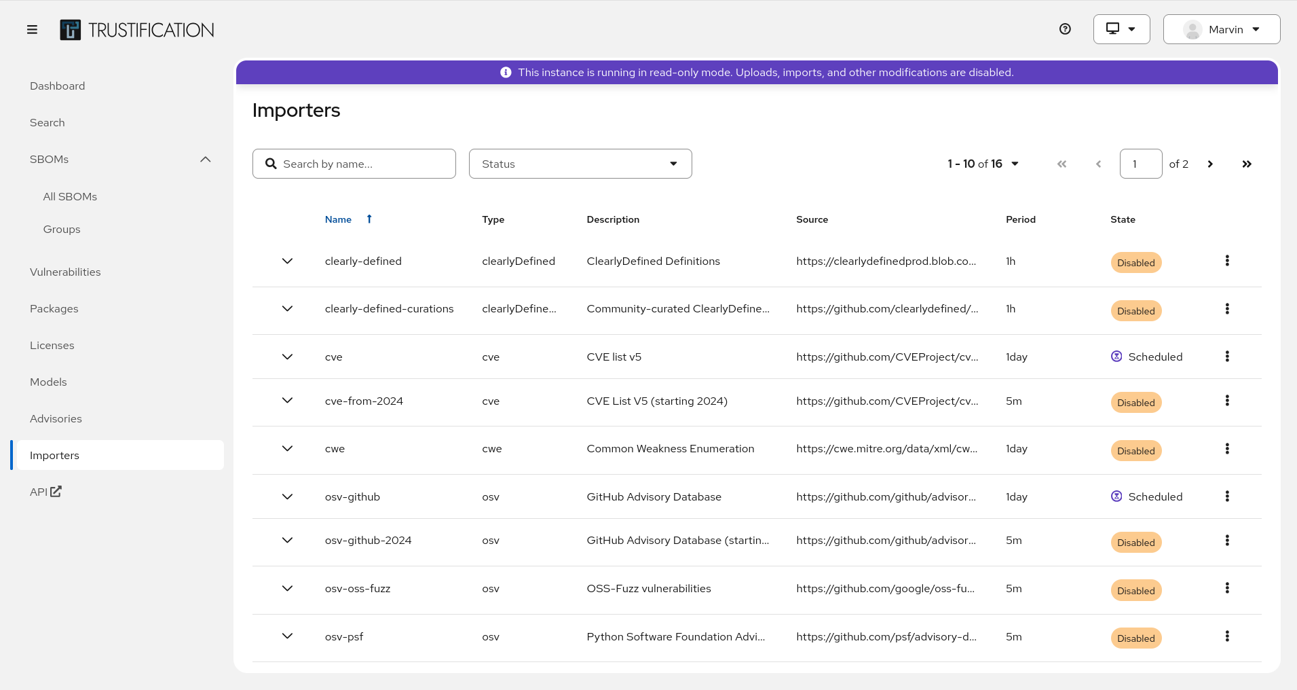Image resolution: width=1297 pixels, height=690 pixels.
Task: Sort by Name column arrow
Action: pyautogui.click(x=369, y=219)
